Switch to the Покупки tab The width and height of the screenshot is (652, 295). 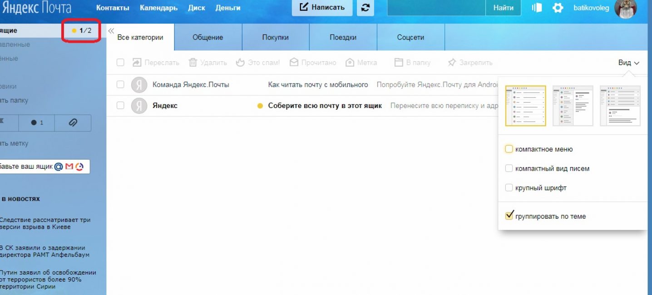click(x=276, y=37)
